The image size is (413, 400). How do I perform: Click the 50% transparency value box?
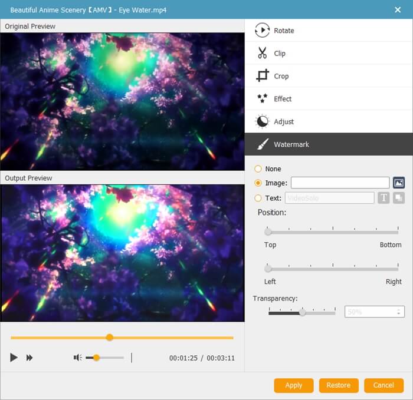point(374,312)
